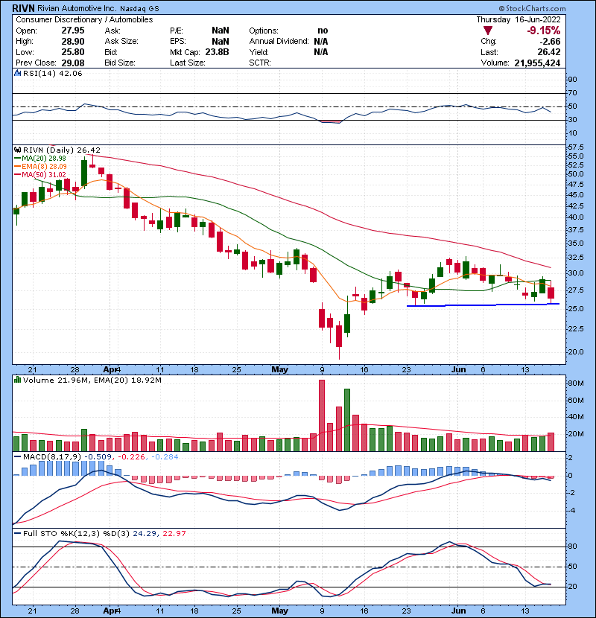Click the MACD histogram value -0.284

pos(165,457)
